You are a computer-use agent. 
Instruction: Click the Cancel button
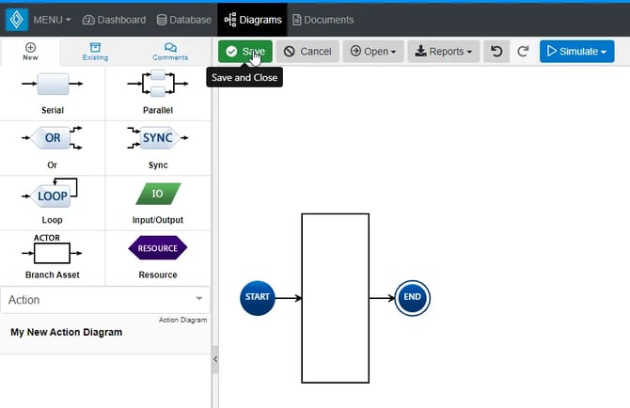click(307, 52)
